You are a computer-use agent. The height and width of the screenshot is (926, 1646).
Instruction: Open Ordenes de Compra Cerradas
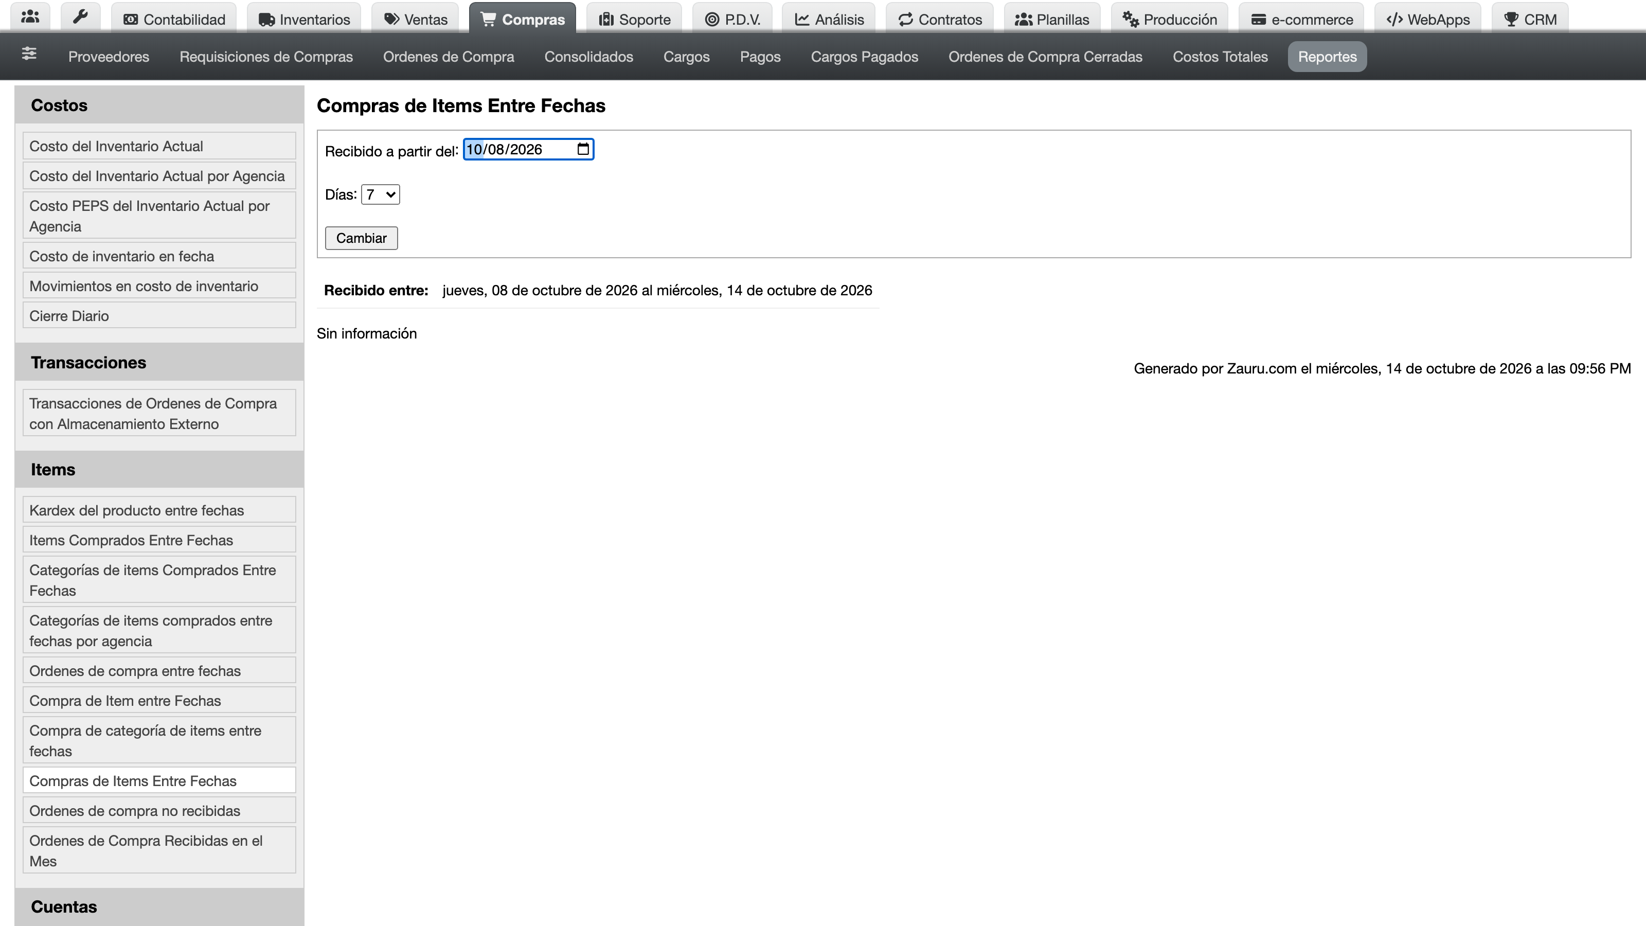coord(1045,56)
